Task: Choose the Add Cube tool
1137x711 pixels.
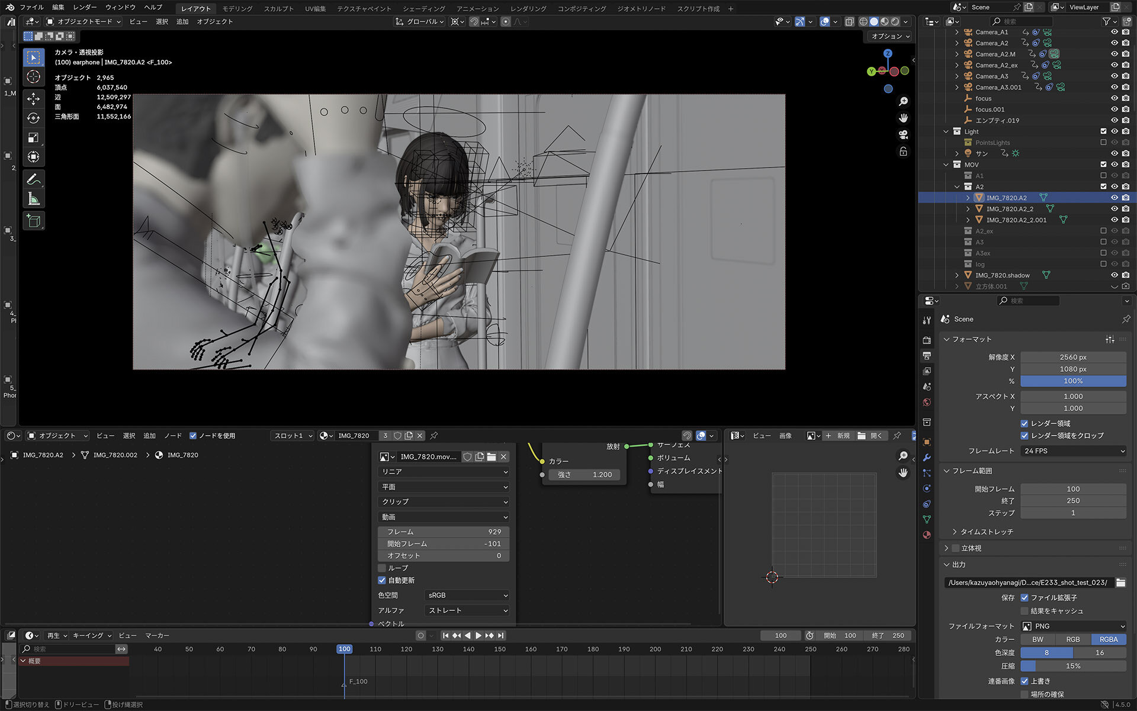Action: pos(34,221)
